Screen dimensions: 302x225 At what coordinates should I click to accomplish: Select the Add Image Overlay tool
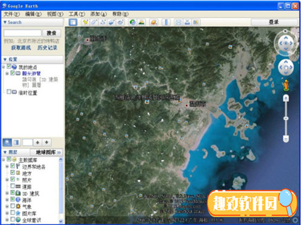(112, 22)
